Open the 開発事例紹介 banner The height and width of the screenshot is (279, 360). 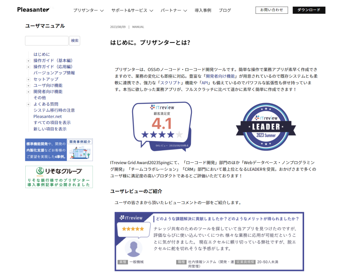click(x=59, y=150)
